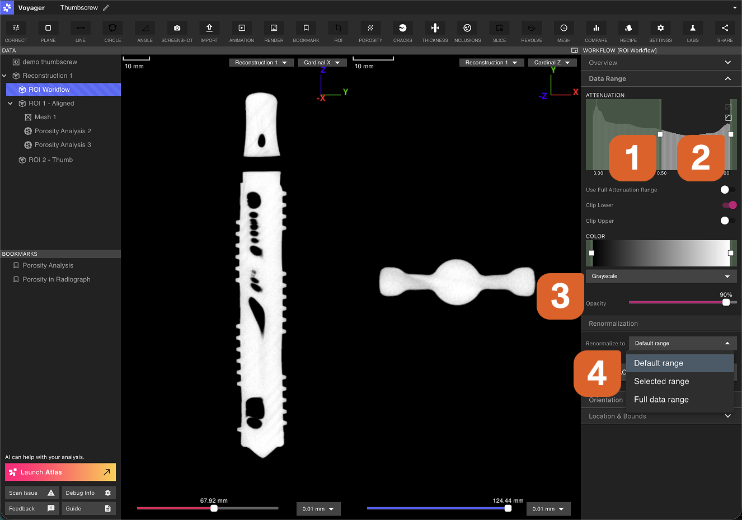Choose Full data range option

point(679,400)
